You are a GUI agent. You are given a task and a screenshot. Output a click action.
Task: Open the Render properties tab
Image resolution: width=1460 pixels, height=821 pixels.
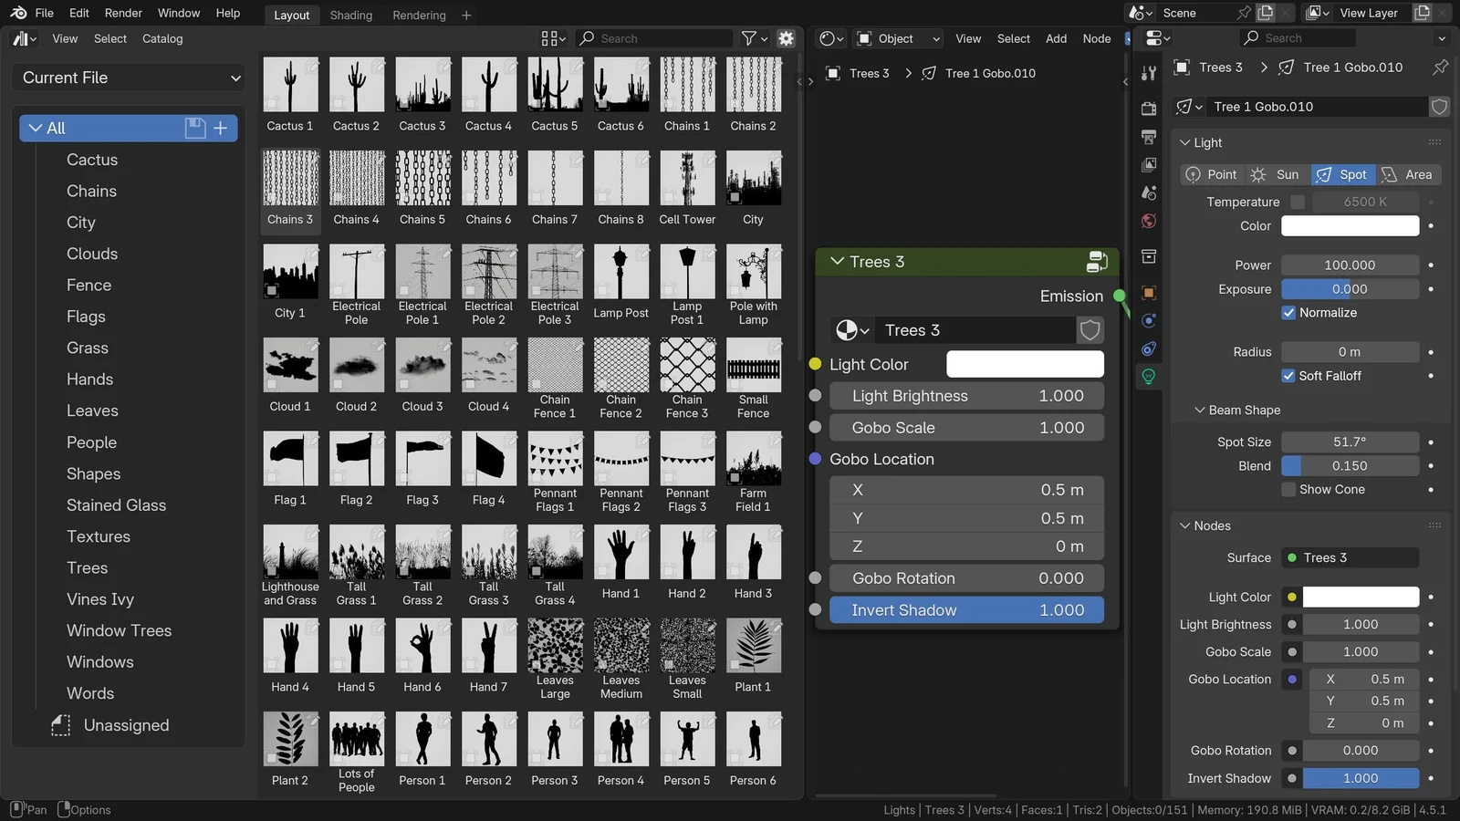click(1149, 108)
